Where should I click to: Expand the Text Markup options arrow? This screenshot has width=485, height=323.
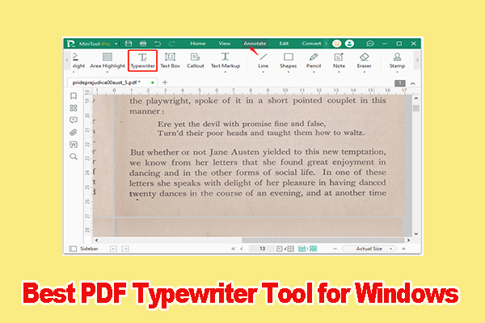[x=226, y=72]
